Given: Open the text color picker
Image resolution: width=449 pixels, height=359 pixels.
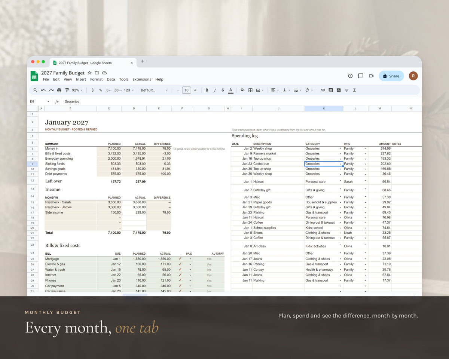Looking at the screenshot, I should pyautogui.click(x=231, y=90).
